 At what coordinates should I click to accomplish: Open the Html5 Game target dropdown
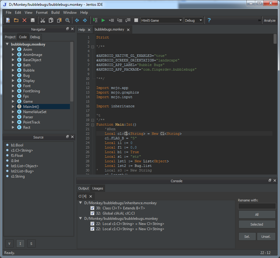162,20
